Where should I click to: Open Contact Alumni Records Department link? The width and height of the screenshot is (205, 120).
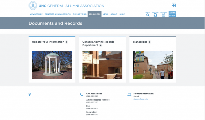[98, 43]
